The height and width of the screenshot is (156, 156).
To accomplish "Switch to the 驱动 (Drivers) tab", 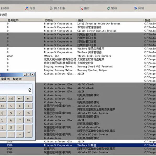I will tap(112, 8).
